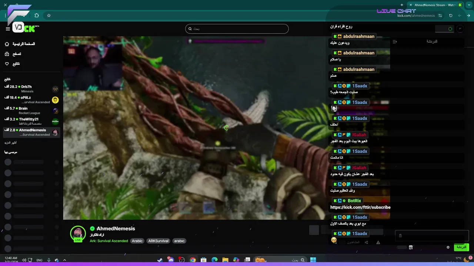Toggle the taskbar microphone icon
The image size is (474, 266).
[x=49, y=260]
